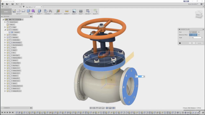This screenshot has height=115, width=205.
Task: Click the Add-Ins scripts icon
Action: tap(88, 11)
